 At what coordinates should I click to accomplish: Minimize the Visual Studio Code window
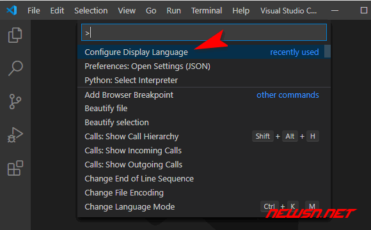(x=335, y=11)
